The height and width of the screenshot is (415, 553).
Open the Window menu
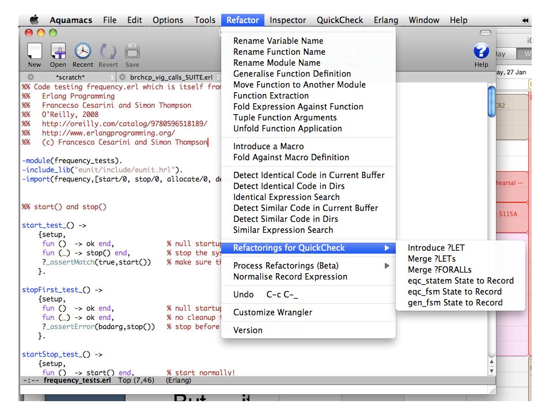424,20
